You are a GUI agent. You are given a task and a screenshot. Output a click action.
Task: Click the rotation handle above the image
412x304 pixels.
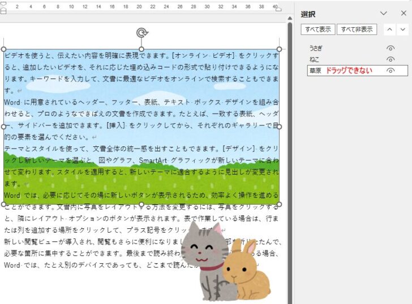(142, 33)
